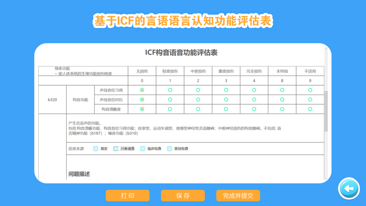Select 重度损伤 for 声母音位对比 row
This screenshot has width=366, height=206.
[226, 100]
